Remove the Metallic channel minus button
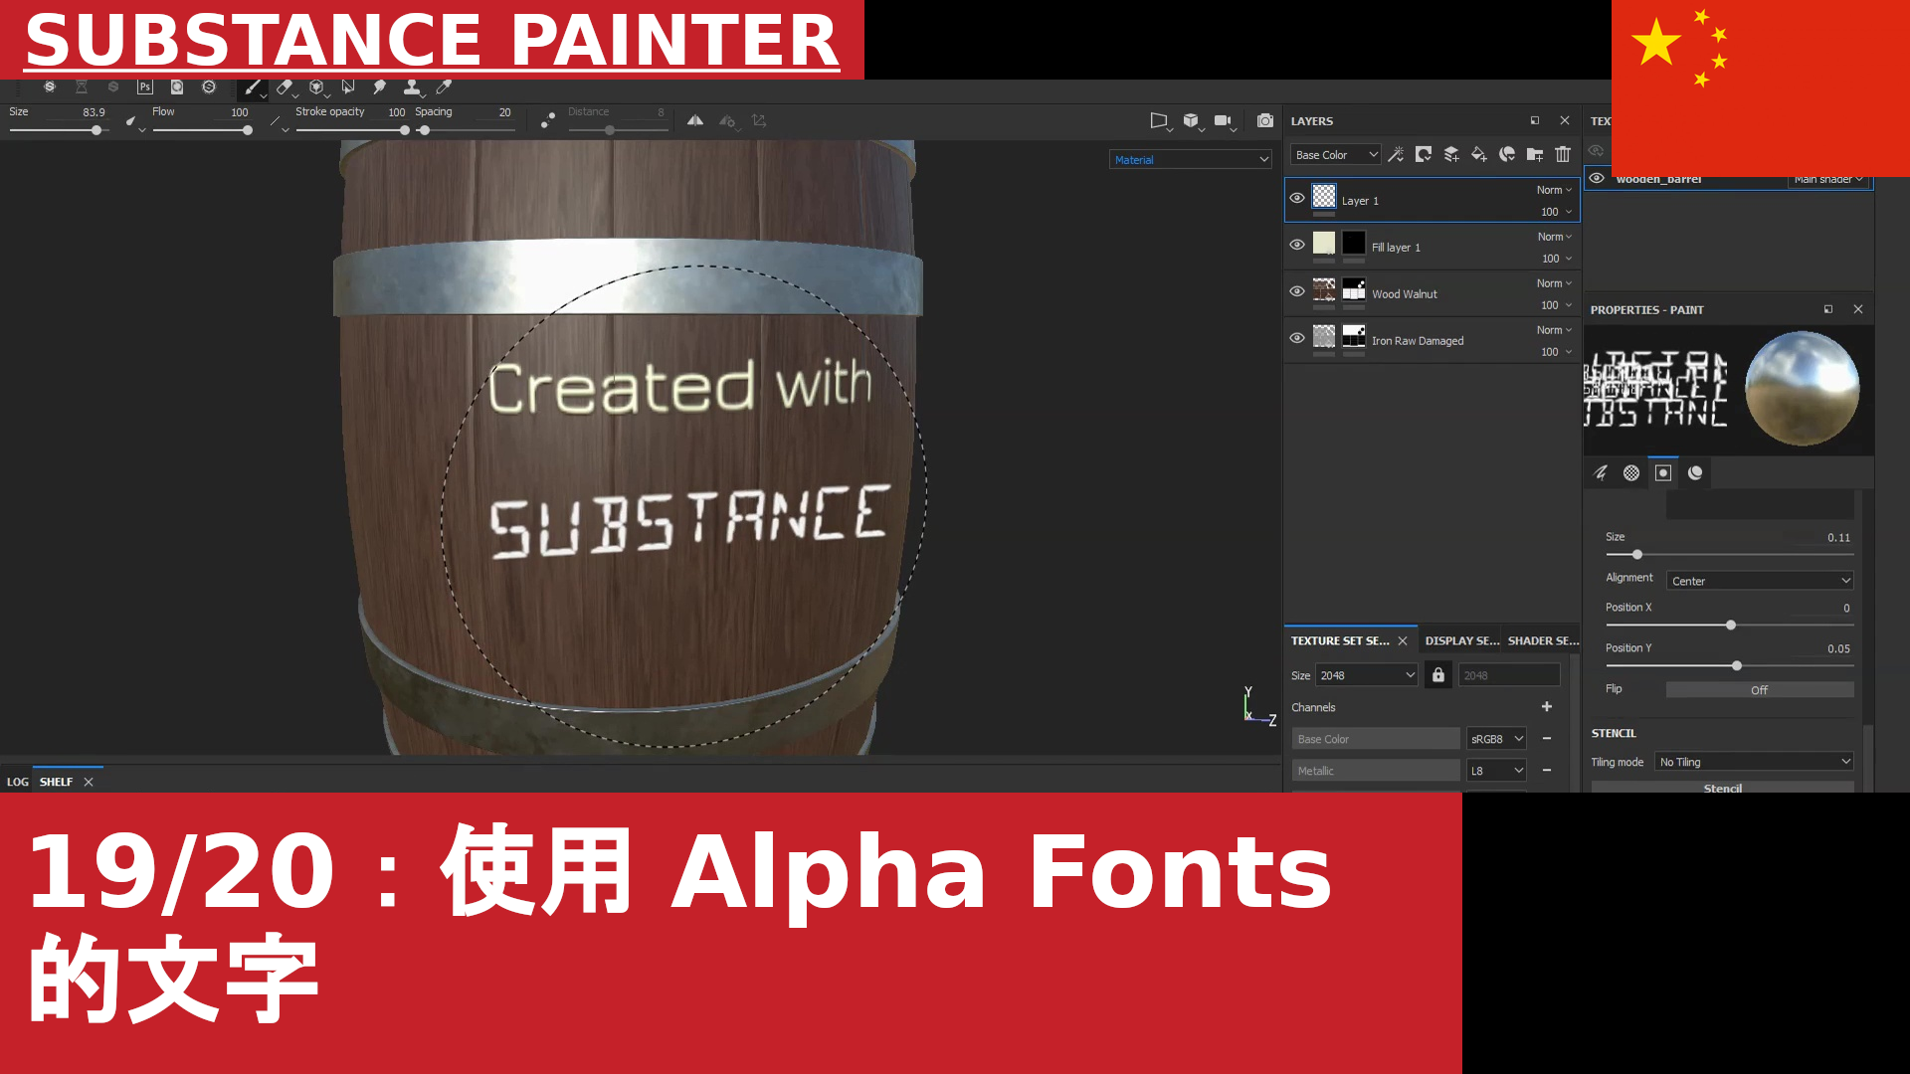This screenshot has height=1074, width=1910. coord(1547,771)
